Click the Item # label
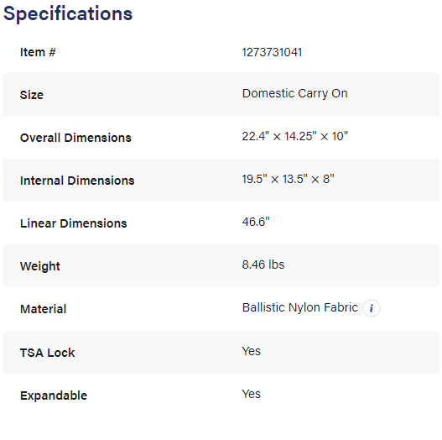442x440 pixels. 38,52
